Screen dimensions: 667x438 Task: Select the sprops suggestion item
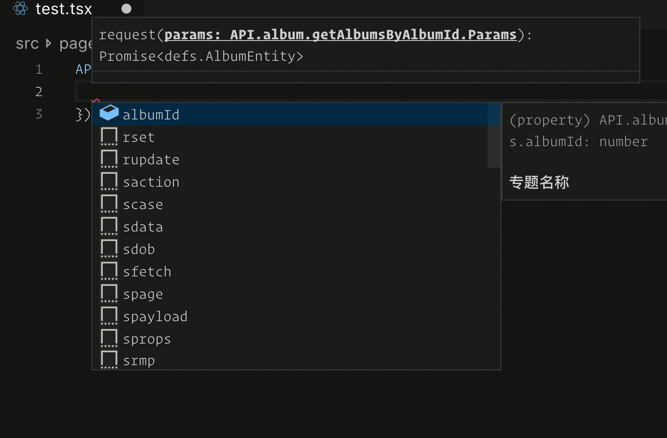[x=296, y=338]
